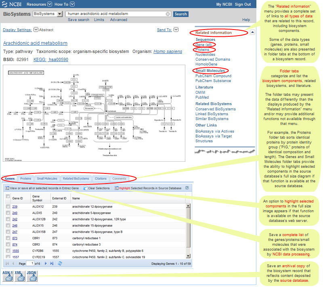Click Highlight Selected Records in Source Database

coord(148,188)
